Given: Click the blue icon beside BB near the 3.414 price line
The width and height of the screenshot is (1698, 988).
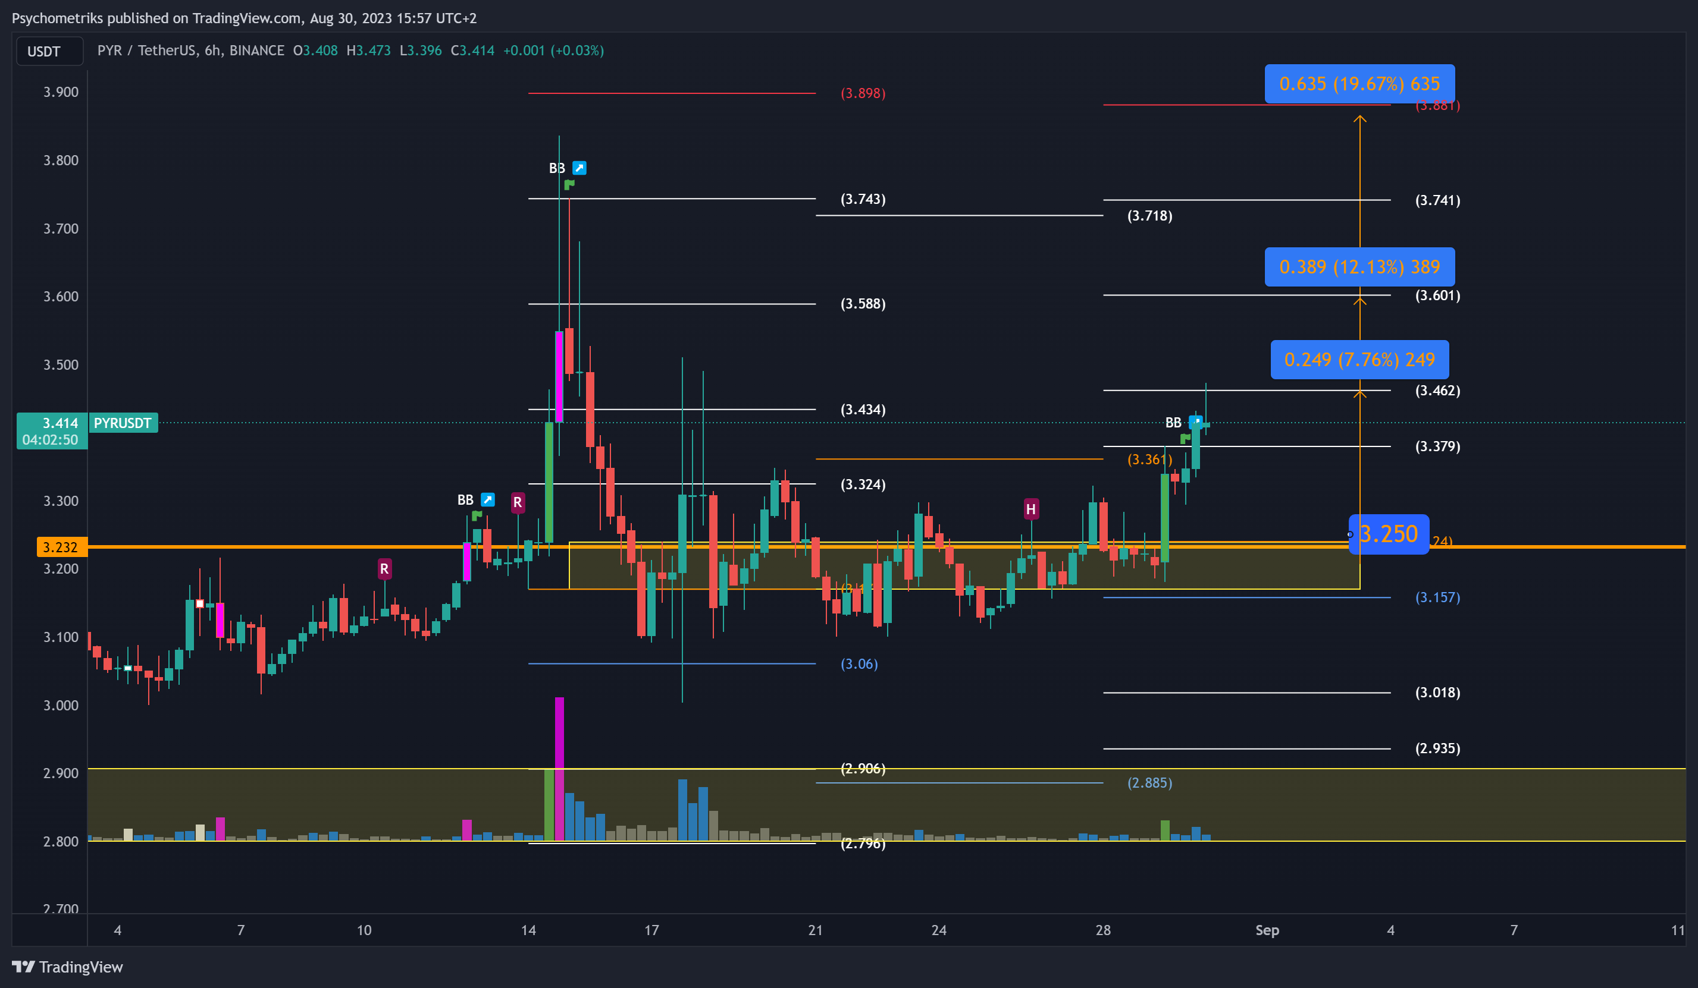Looking at the screenshot, I should pos(1195,421).
